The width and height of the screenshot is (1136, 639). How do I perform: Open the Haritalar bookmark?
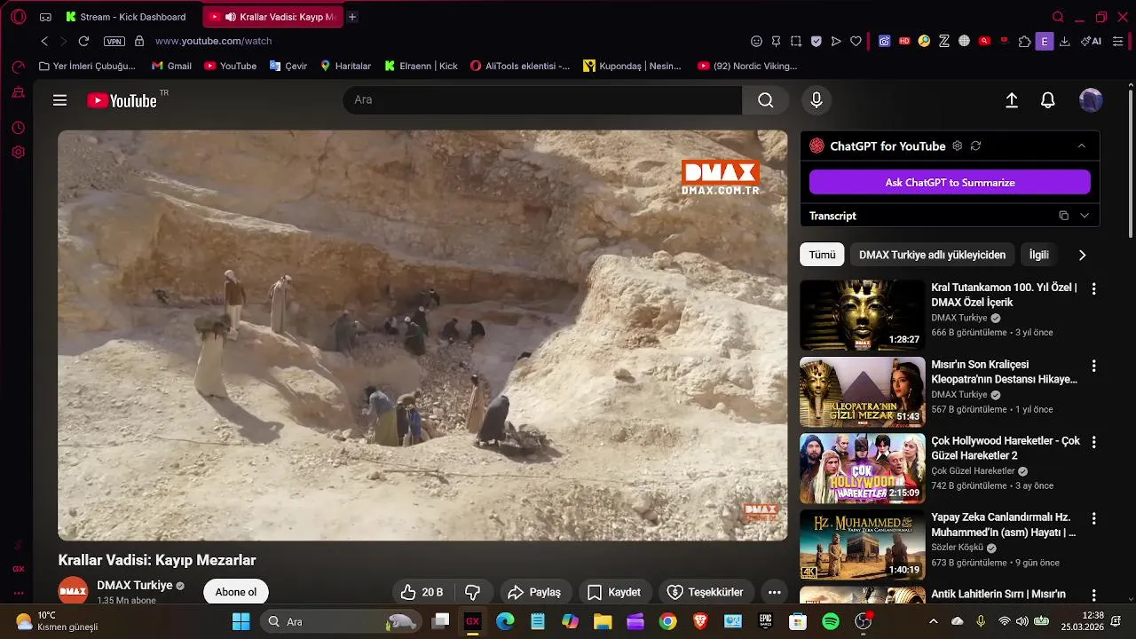345,66
